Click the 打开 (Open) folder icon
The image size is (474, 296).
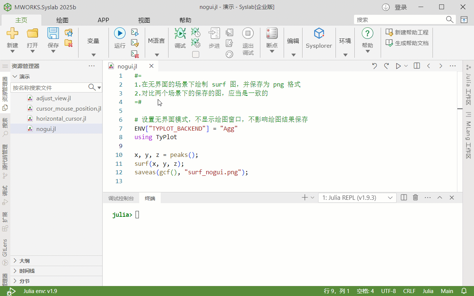click(33, 33)
